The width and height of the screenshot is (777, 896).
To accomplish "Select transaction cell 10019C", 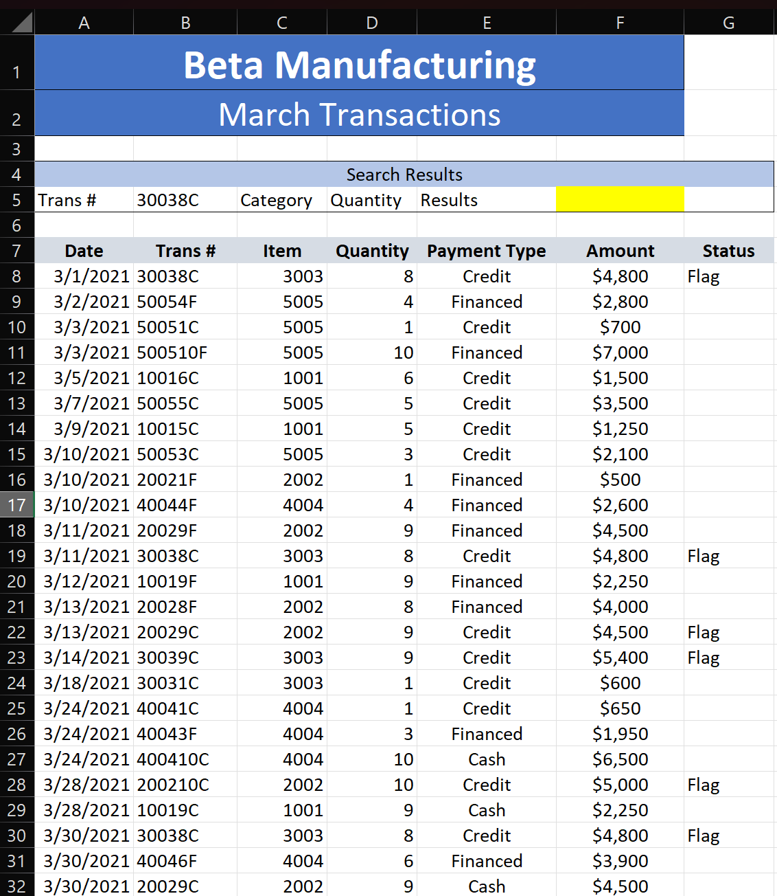I will (185, 810).
